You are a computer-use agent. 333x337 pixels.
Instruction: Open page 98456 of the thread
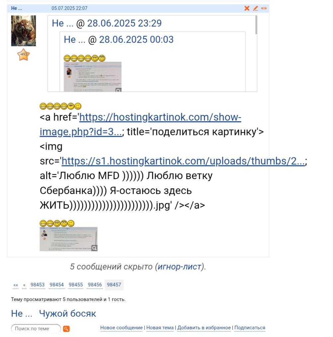pyautogui.click(x=95, y=285)
